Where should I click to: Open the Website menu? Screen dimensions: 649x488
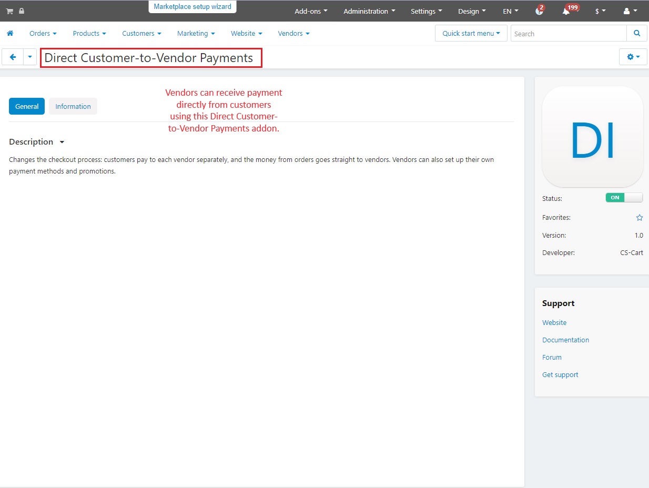tap(246, 33)
